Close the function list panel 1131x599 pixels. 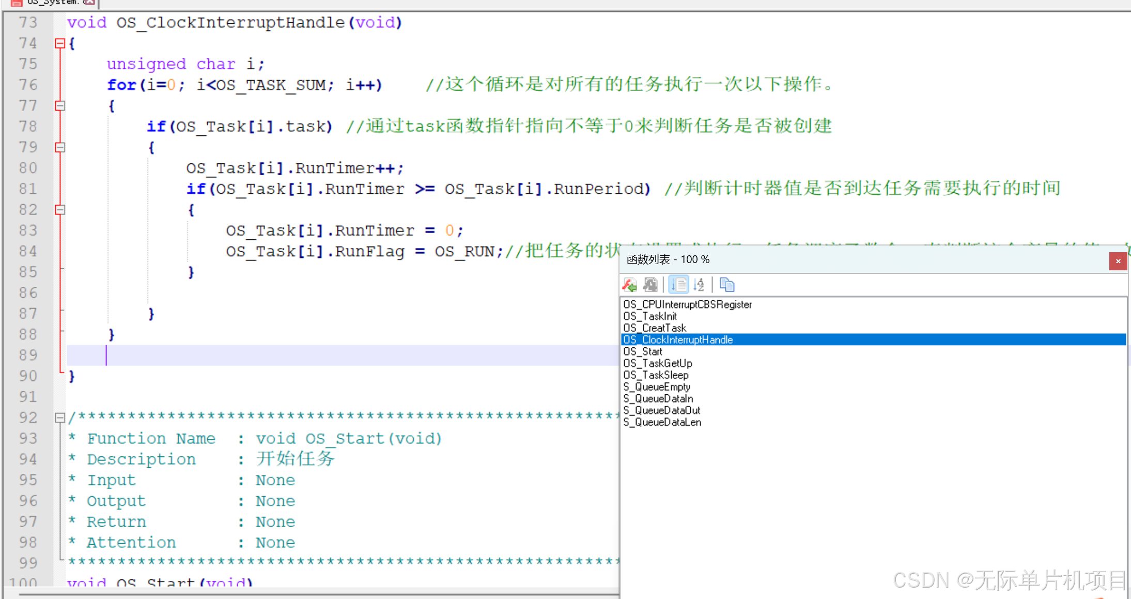(x=1118, y=261)
